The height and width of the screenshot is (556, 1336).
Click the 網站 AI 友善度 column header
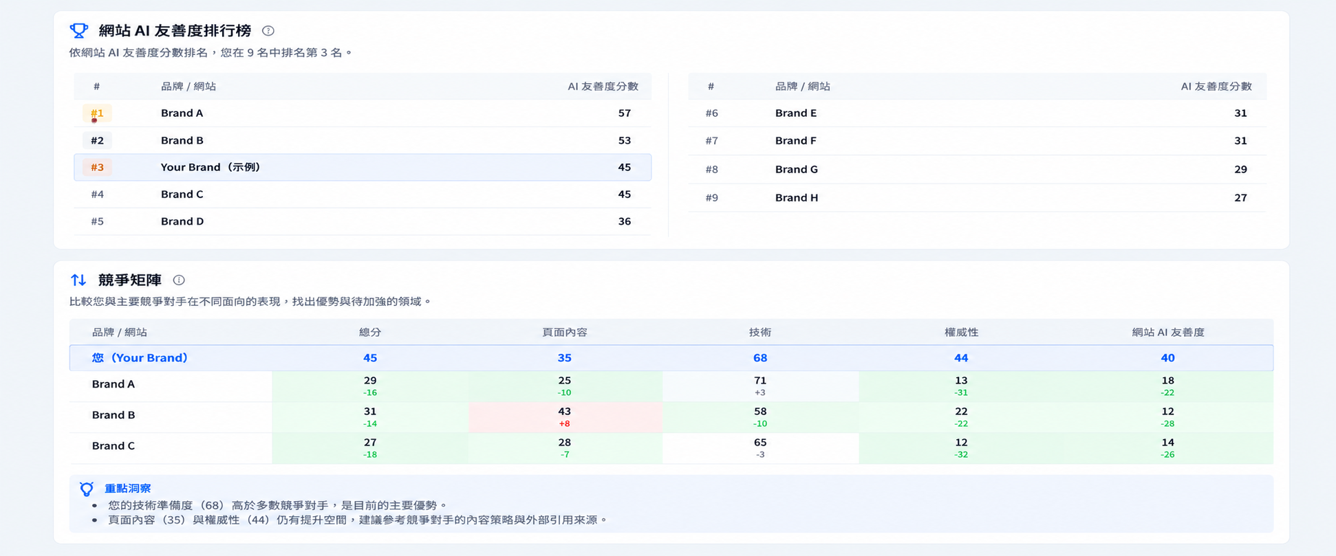1167,332
